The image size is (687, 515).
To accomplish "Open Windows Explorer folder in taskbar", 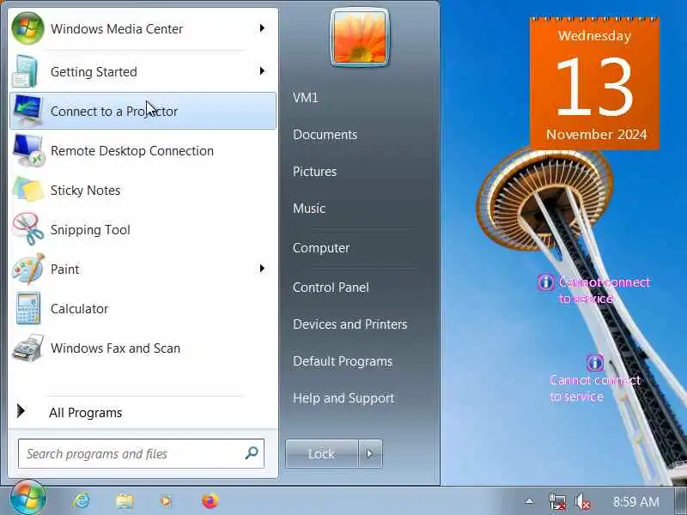I will click(125, 500).
